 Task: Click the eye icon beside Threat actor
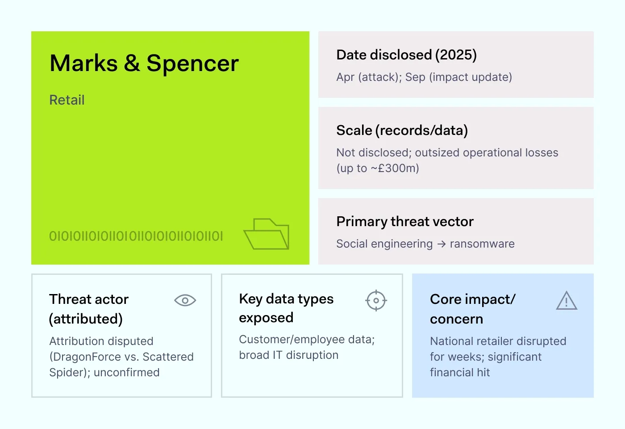(185, 300)
